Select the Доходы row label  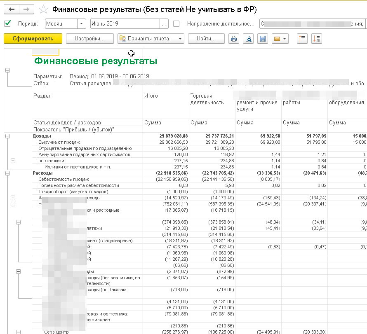coord(42,136)
